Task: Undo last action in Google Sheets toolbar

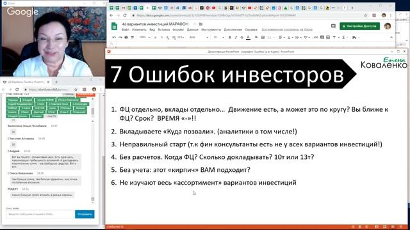Action: click(114, 38)
